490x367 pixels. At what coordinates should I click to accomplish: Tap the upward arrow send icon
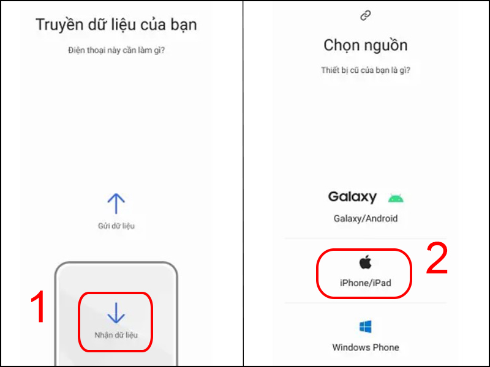click(x=116, y=204)
